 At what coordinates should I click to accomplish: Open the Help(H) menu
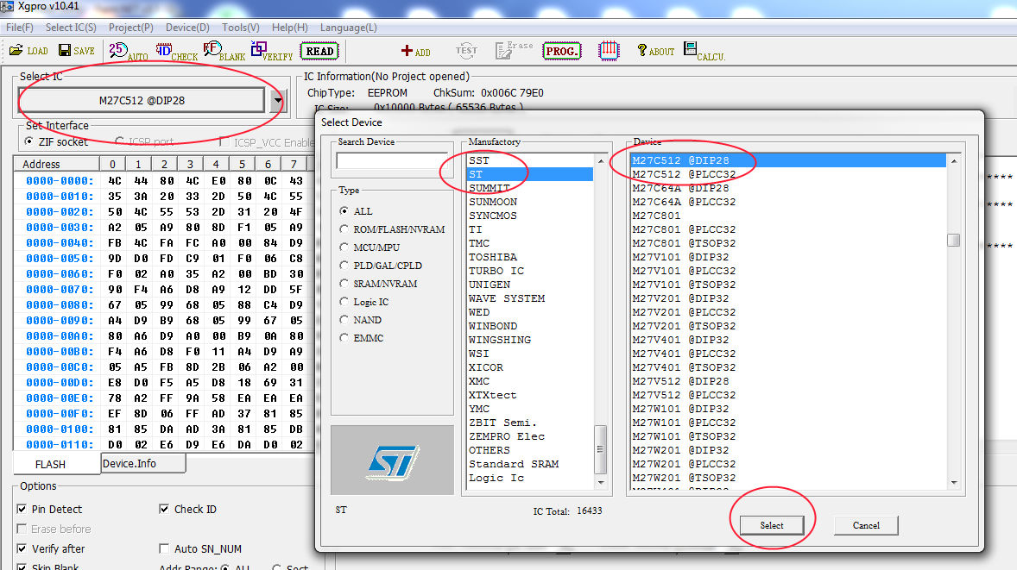pyautogui.click(x=290, y=28)
